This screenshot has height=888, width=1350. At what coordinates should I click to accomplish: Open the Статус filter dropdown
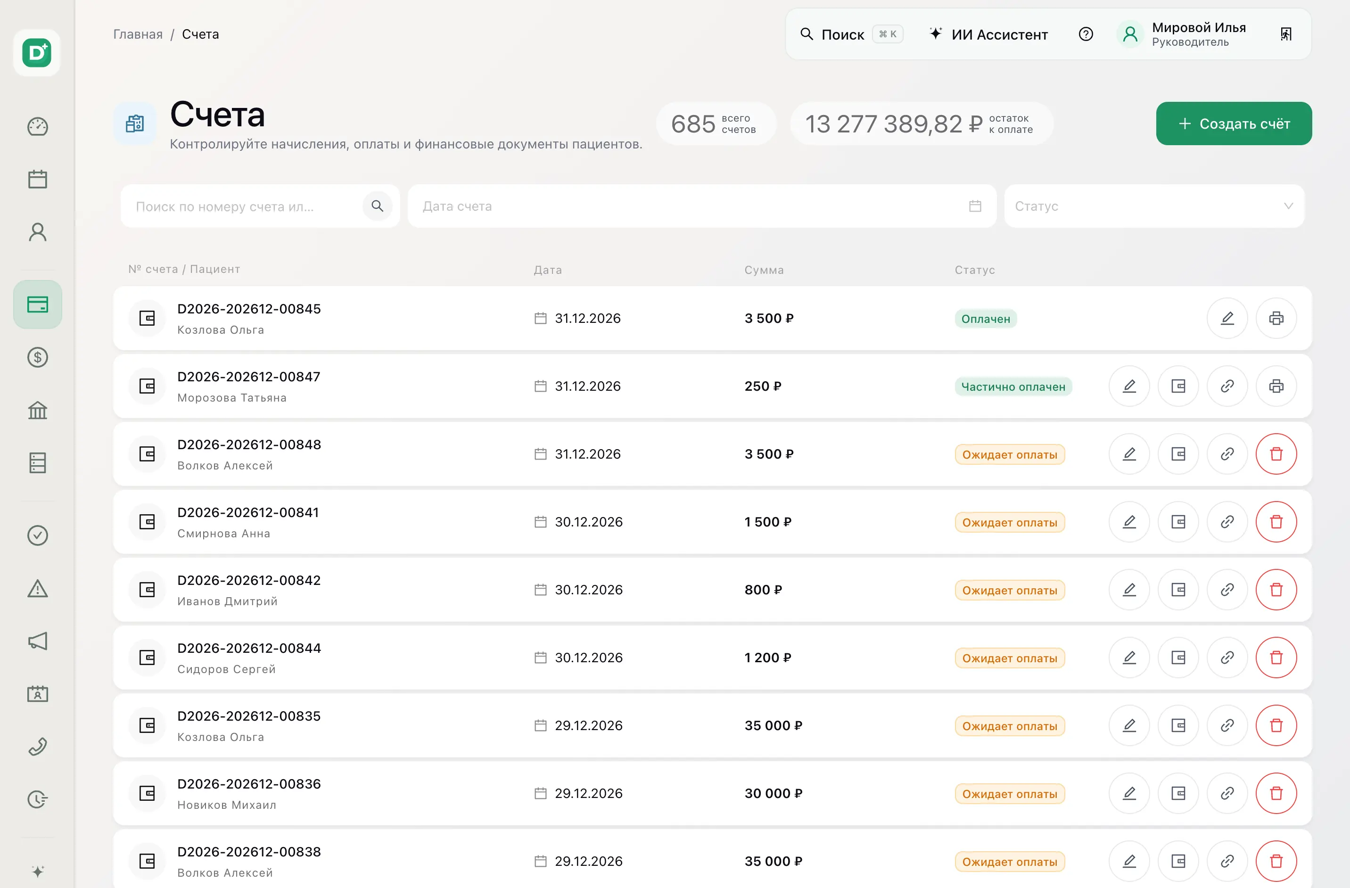[x=1154, y=206]
